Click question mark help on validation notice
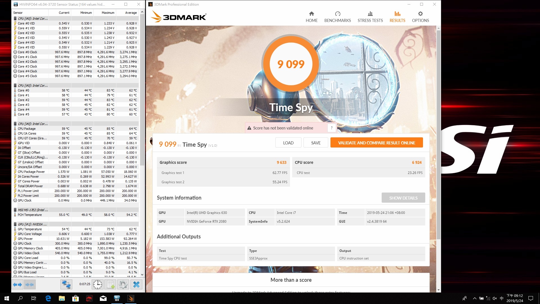The image size is (540, 304). coord(332,128)
